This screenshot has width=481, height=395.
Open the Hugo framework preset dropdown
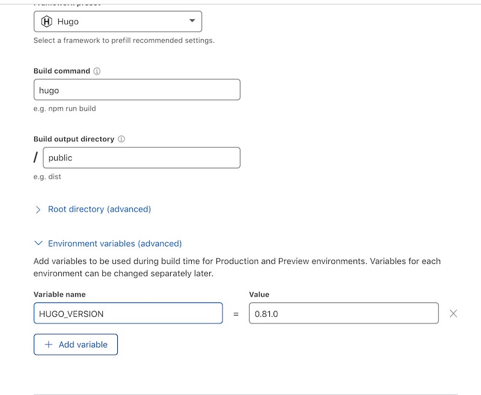(118, 22)
